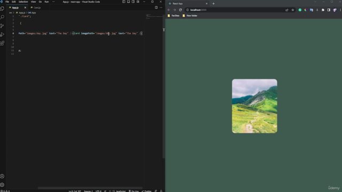Viewport: 342px width, 192px height.
Task: Change indentation via Spaces: 2
Action: tap(88, 191)
